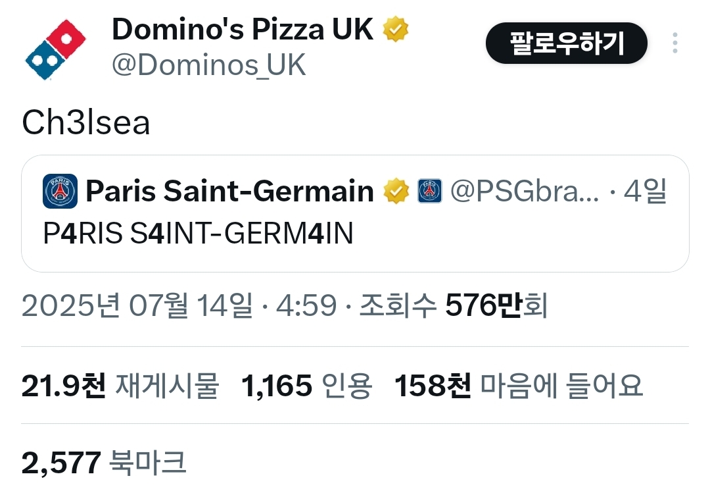Click the 2,577 북마크 bookmarks count
Viewport: 710px width, 495px height.
[x=104, y=463]
